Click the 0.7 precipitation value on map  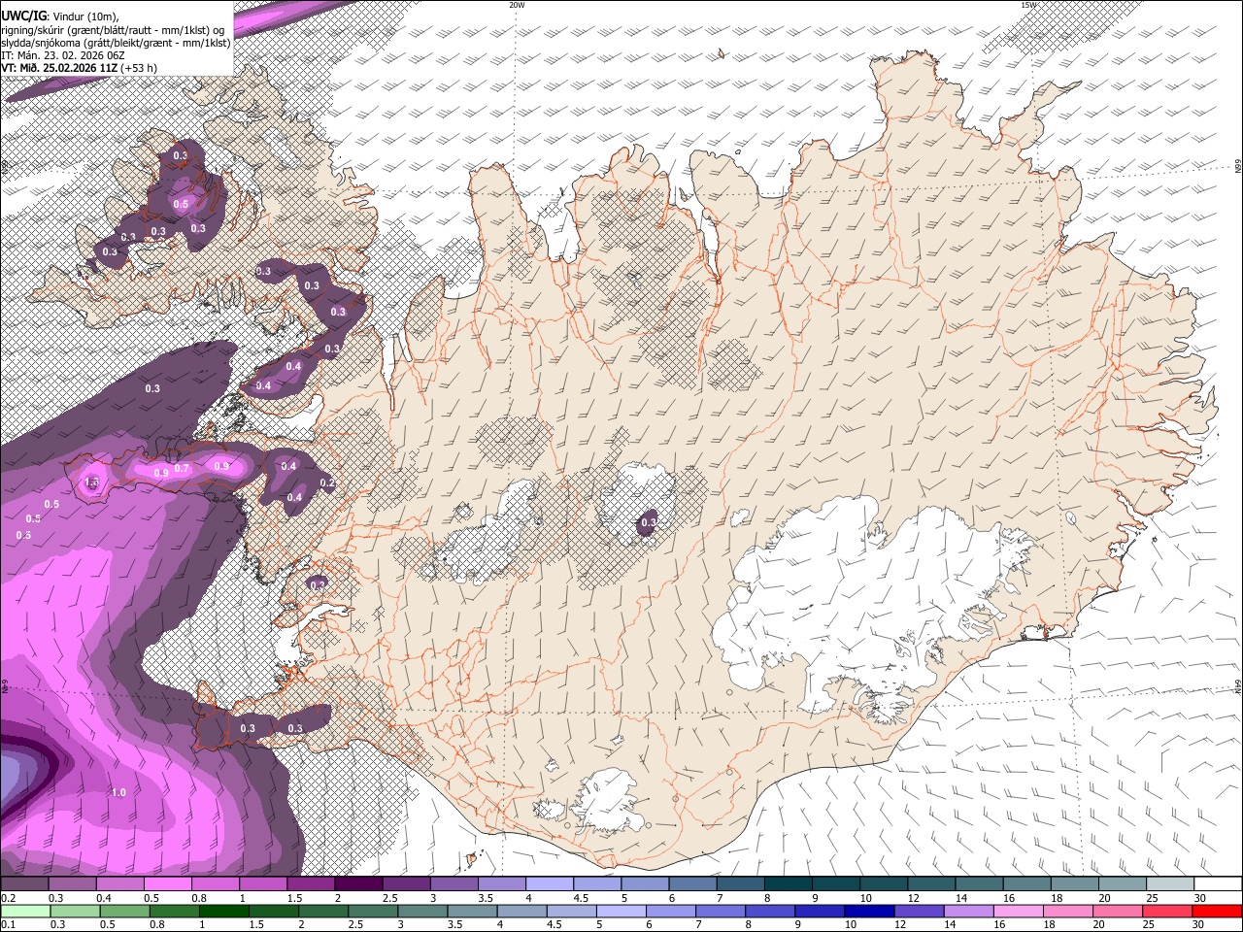(x=182, y=469)
